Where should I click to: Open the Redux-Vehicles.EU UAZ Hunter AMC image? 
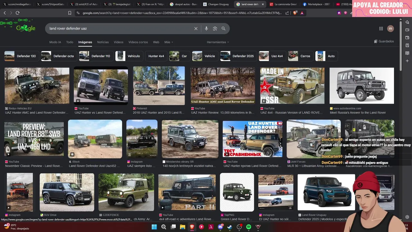(x=37, y=86)
